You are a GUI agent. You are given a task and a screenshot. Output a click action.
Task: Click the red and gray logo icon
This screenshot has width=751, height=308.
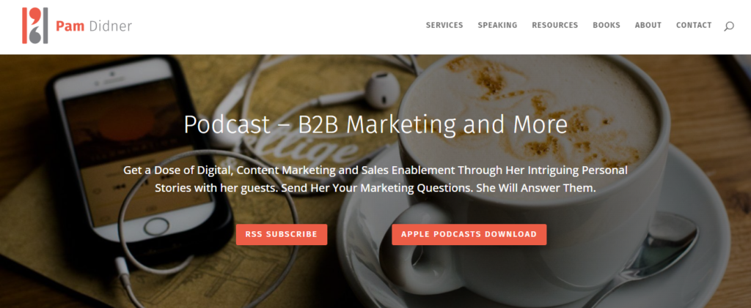pos(35,26)
